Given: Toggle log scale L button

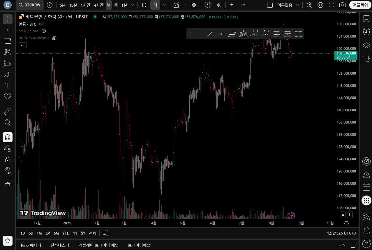Looking at the screenshot, I should click(x=350, y=215).
